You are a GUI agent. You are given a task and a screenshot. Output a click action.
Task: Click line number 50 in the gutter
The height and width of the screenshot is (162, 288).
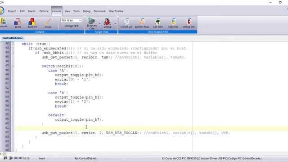click(x=7, y=79)
